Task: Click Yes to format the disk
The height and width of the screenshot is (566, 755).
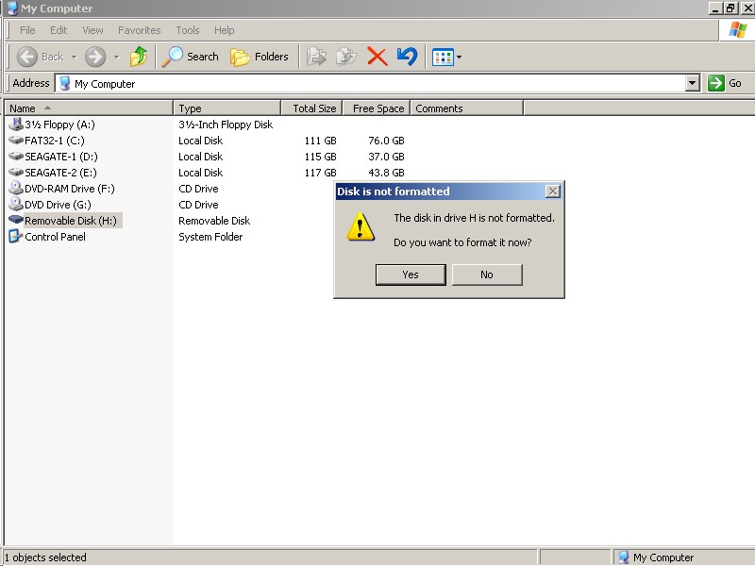Action: (411, 275)
